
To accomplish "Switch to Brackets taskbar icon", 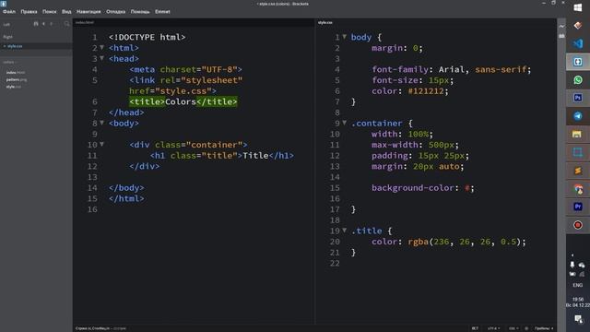I will [578, 62].
